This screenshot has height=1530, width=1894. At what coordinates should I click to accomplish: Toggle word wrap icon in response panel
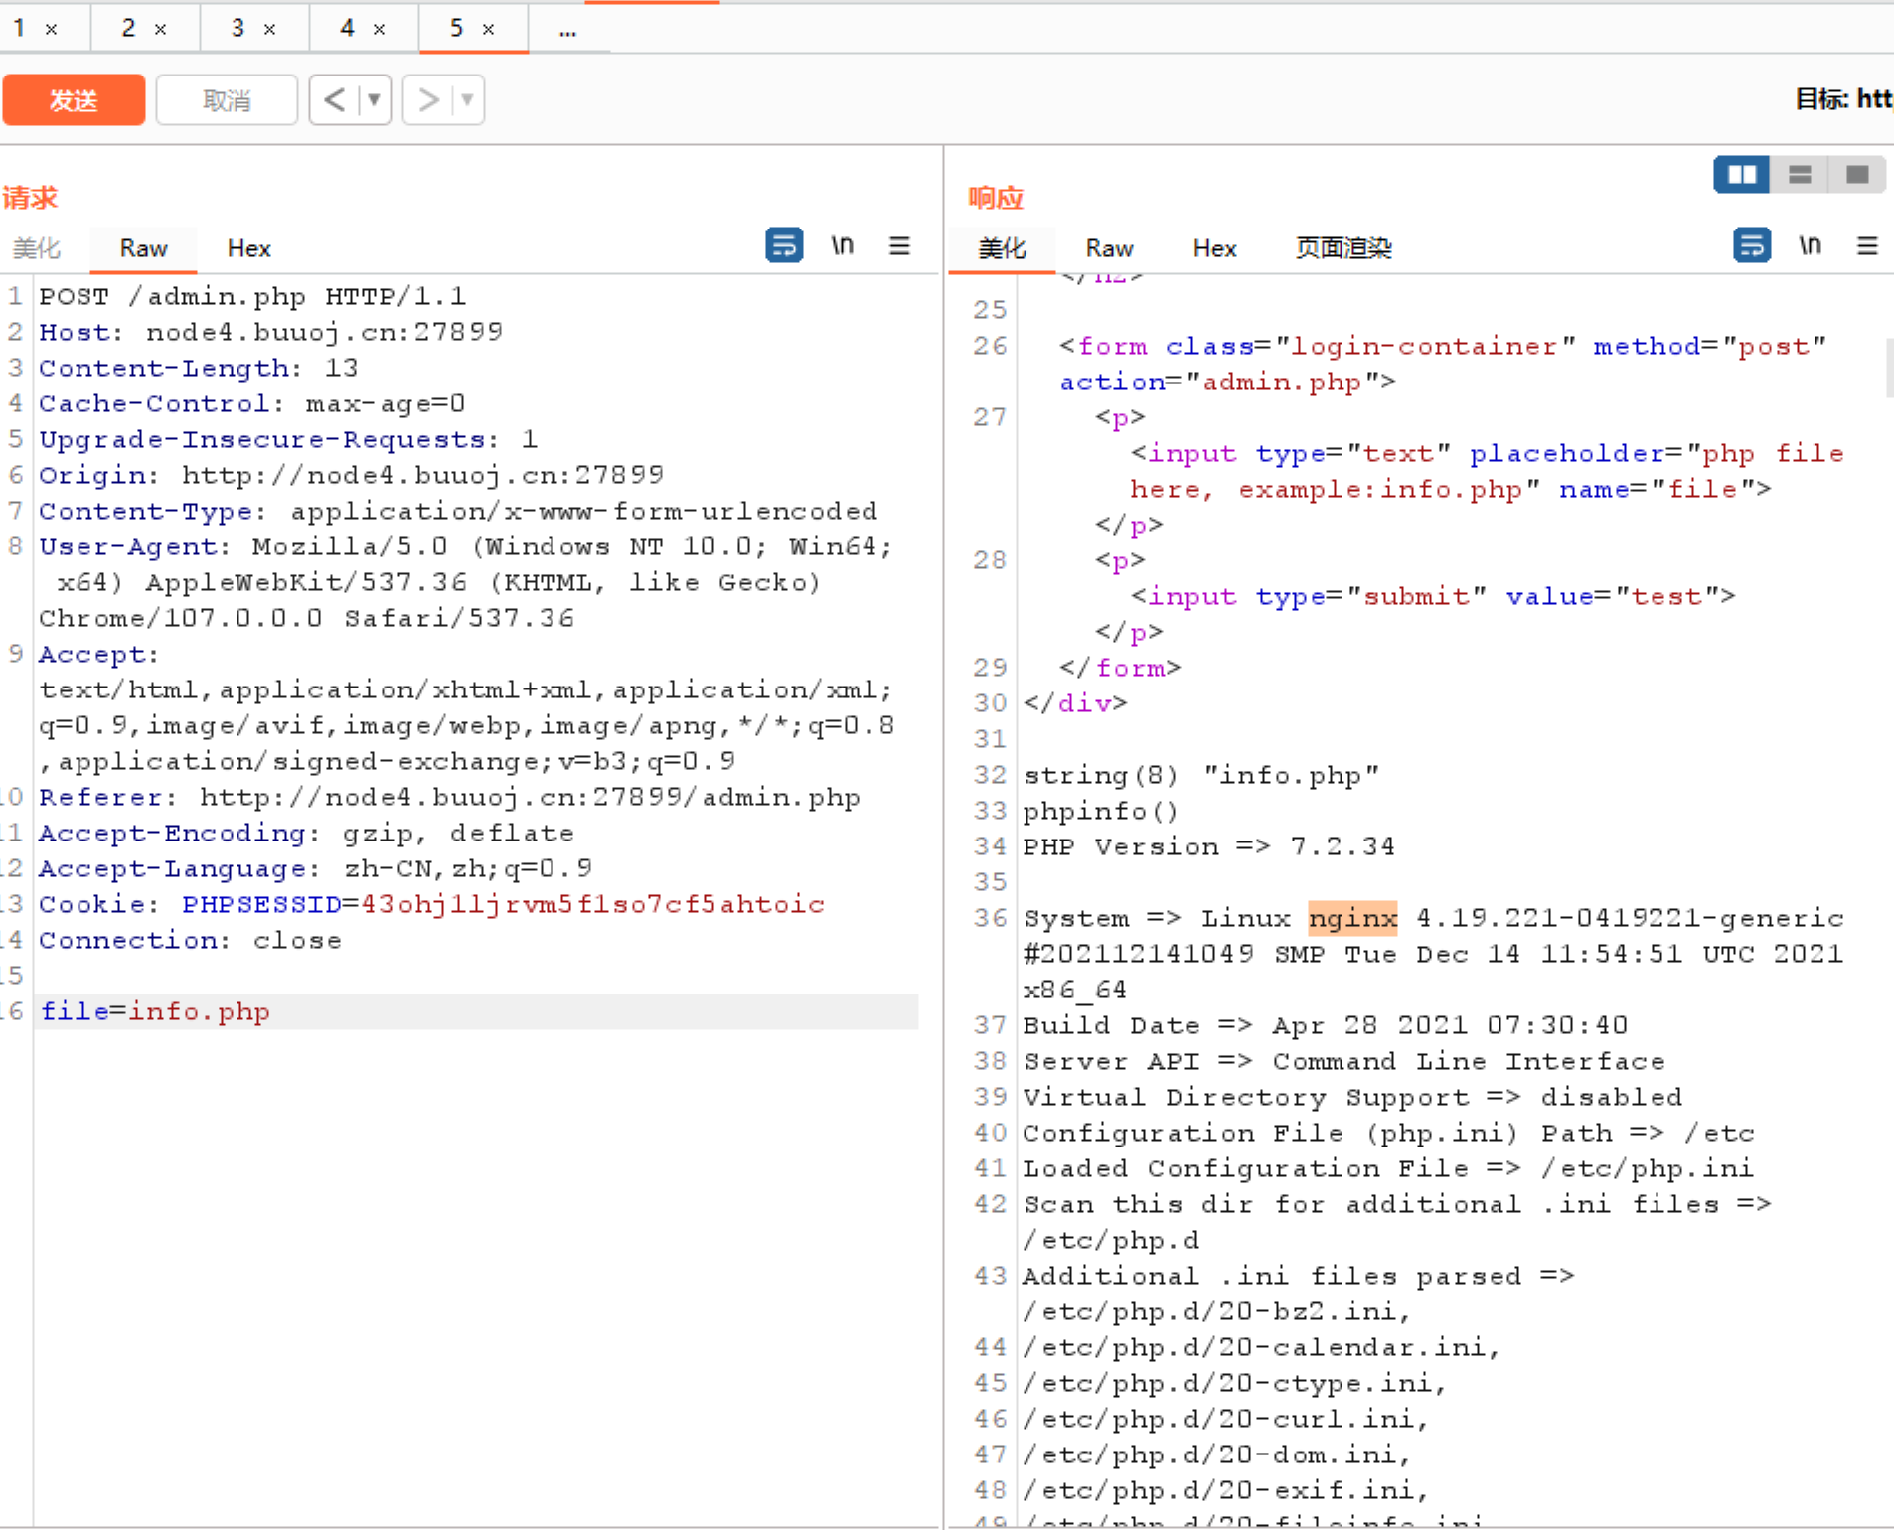click(1752, 244)
